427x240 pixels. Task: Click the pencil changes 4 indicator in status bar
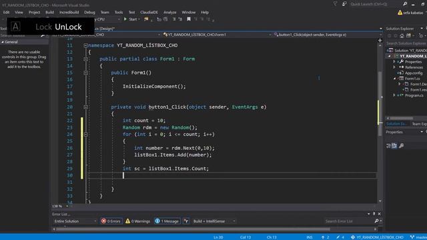(340, 237)
